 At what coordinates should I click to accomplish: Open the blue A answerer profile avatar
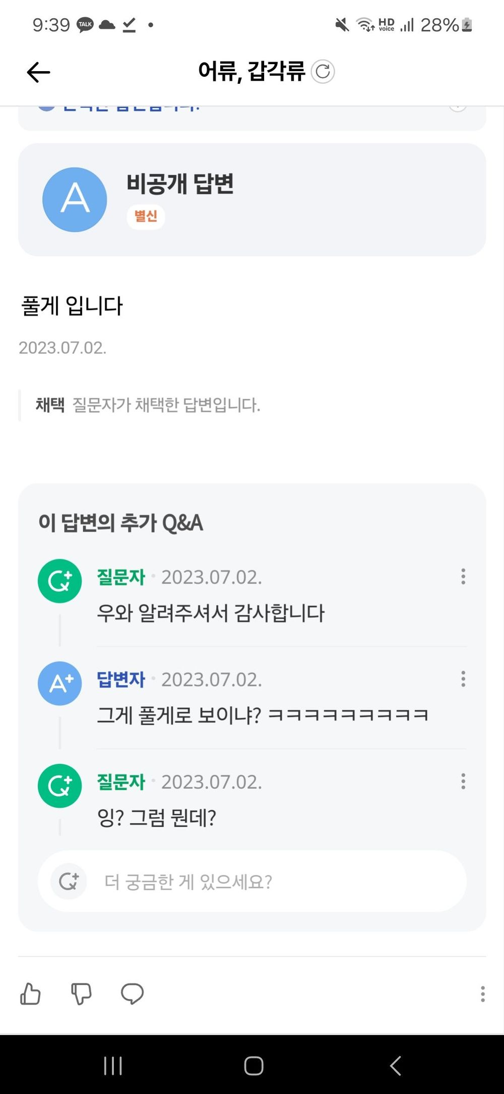click(x=75, y=200)
